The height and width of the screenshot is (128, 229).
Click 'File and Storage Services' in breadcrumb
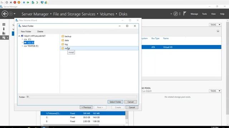(x=74, y=14)
